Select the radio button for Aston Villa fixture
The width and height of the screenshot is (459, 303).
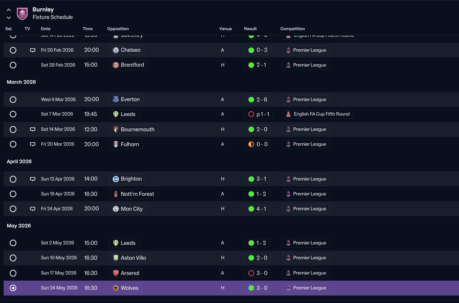(x=13, y=258)
